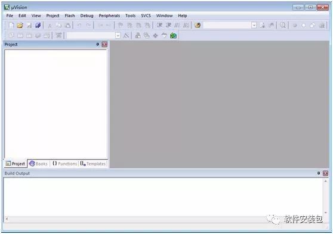Toggle a bookmark with the Bookmark icon
Image resolution: width=333 pixels, height=234 pixels.
[x=121, y=26]
